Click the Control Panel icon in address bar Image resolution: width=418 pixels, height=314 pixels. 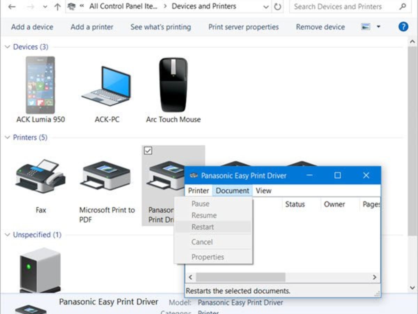[x=71, y=6]
